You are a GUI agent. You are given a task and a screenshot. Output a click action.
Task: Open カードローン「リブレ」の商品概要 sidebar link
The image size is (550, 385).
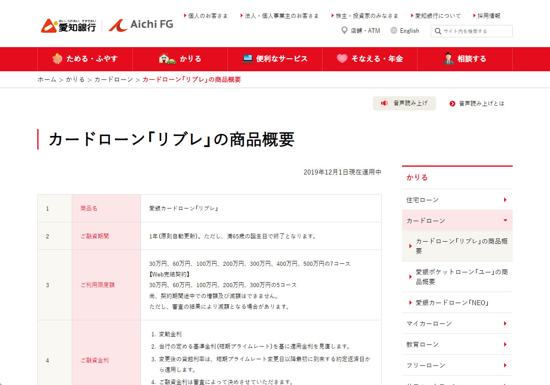[x=457, y=246]
